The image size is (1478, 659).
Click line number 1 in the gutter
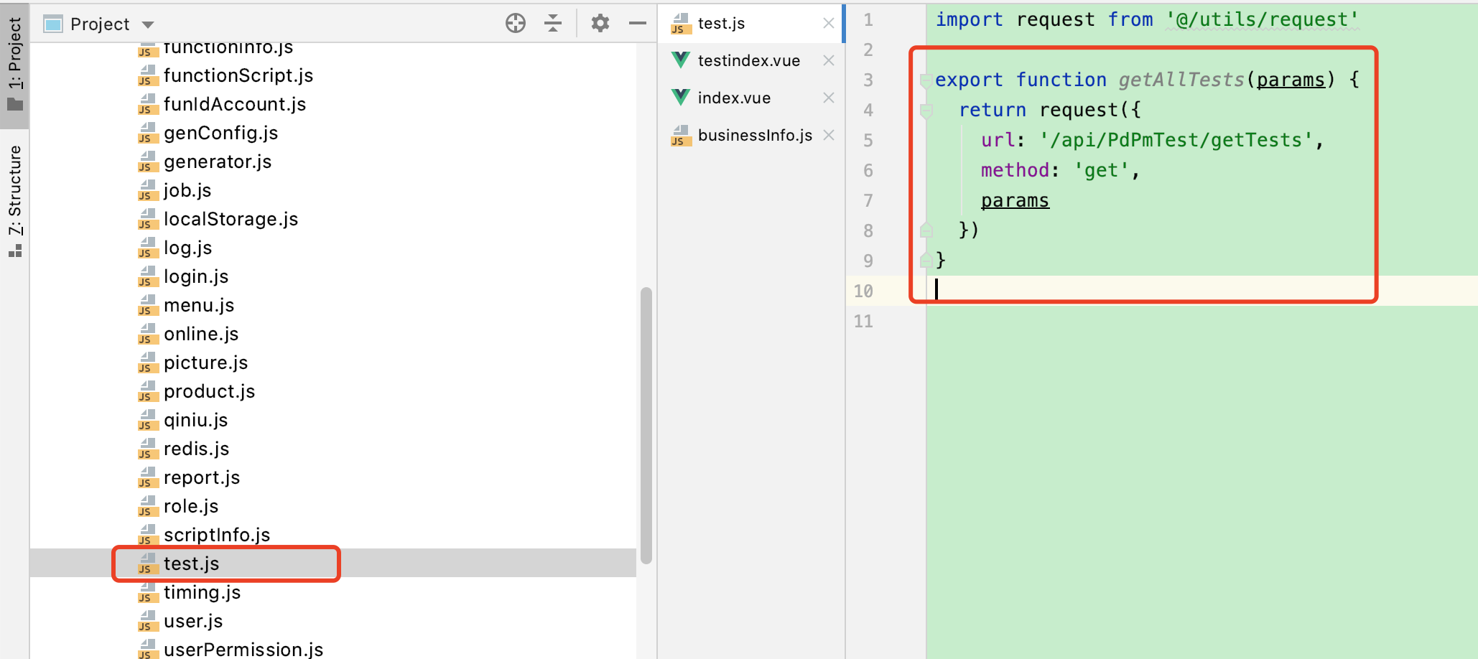coord(868,20)
